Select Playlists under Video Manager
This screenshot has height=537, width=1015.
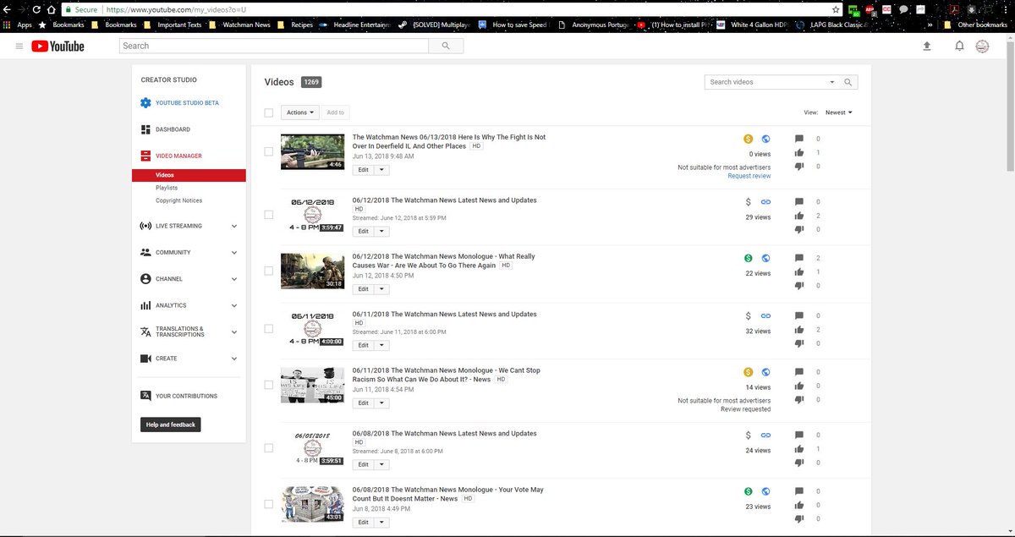167,188
